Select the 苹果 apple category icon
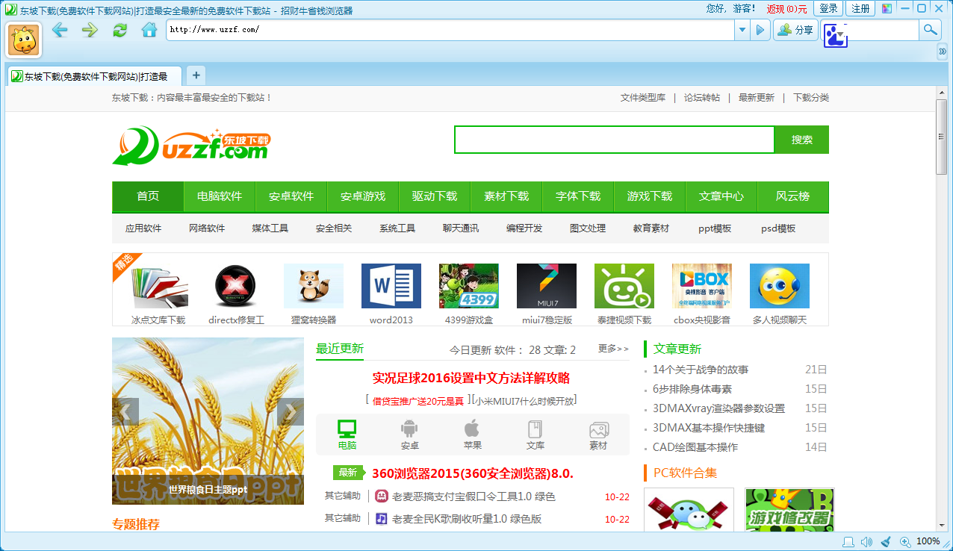The width and height of the screenshot is (953, 551). click(472, 429)
